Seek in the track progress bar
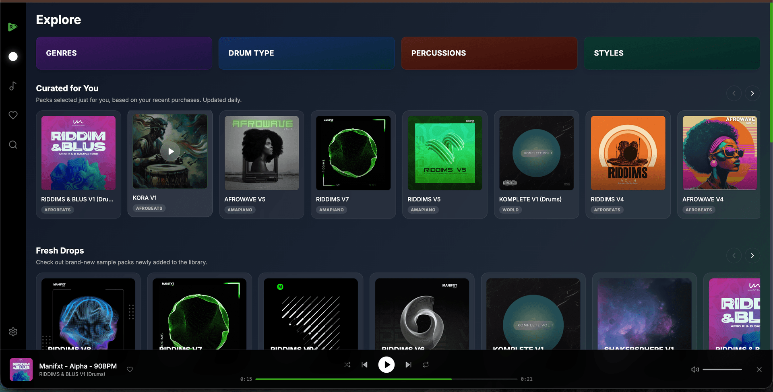Image resolution: width=773 pixels, height=392 pixels. 386,379
